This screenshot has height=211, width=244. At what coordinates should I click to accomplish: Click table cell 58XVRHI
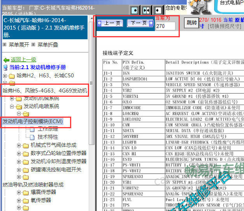coord(144,136)
